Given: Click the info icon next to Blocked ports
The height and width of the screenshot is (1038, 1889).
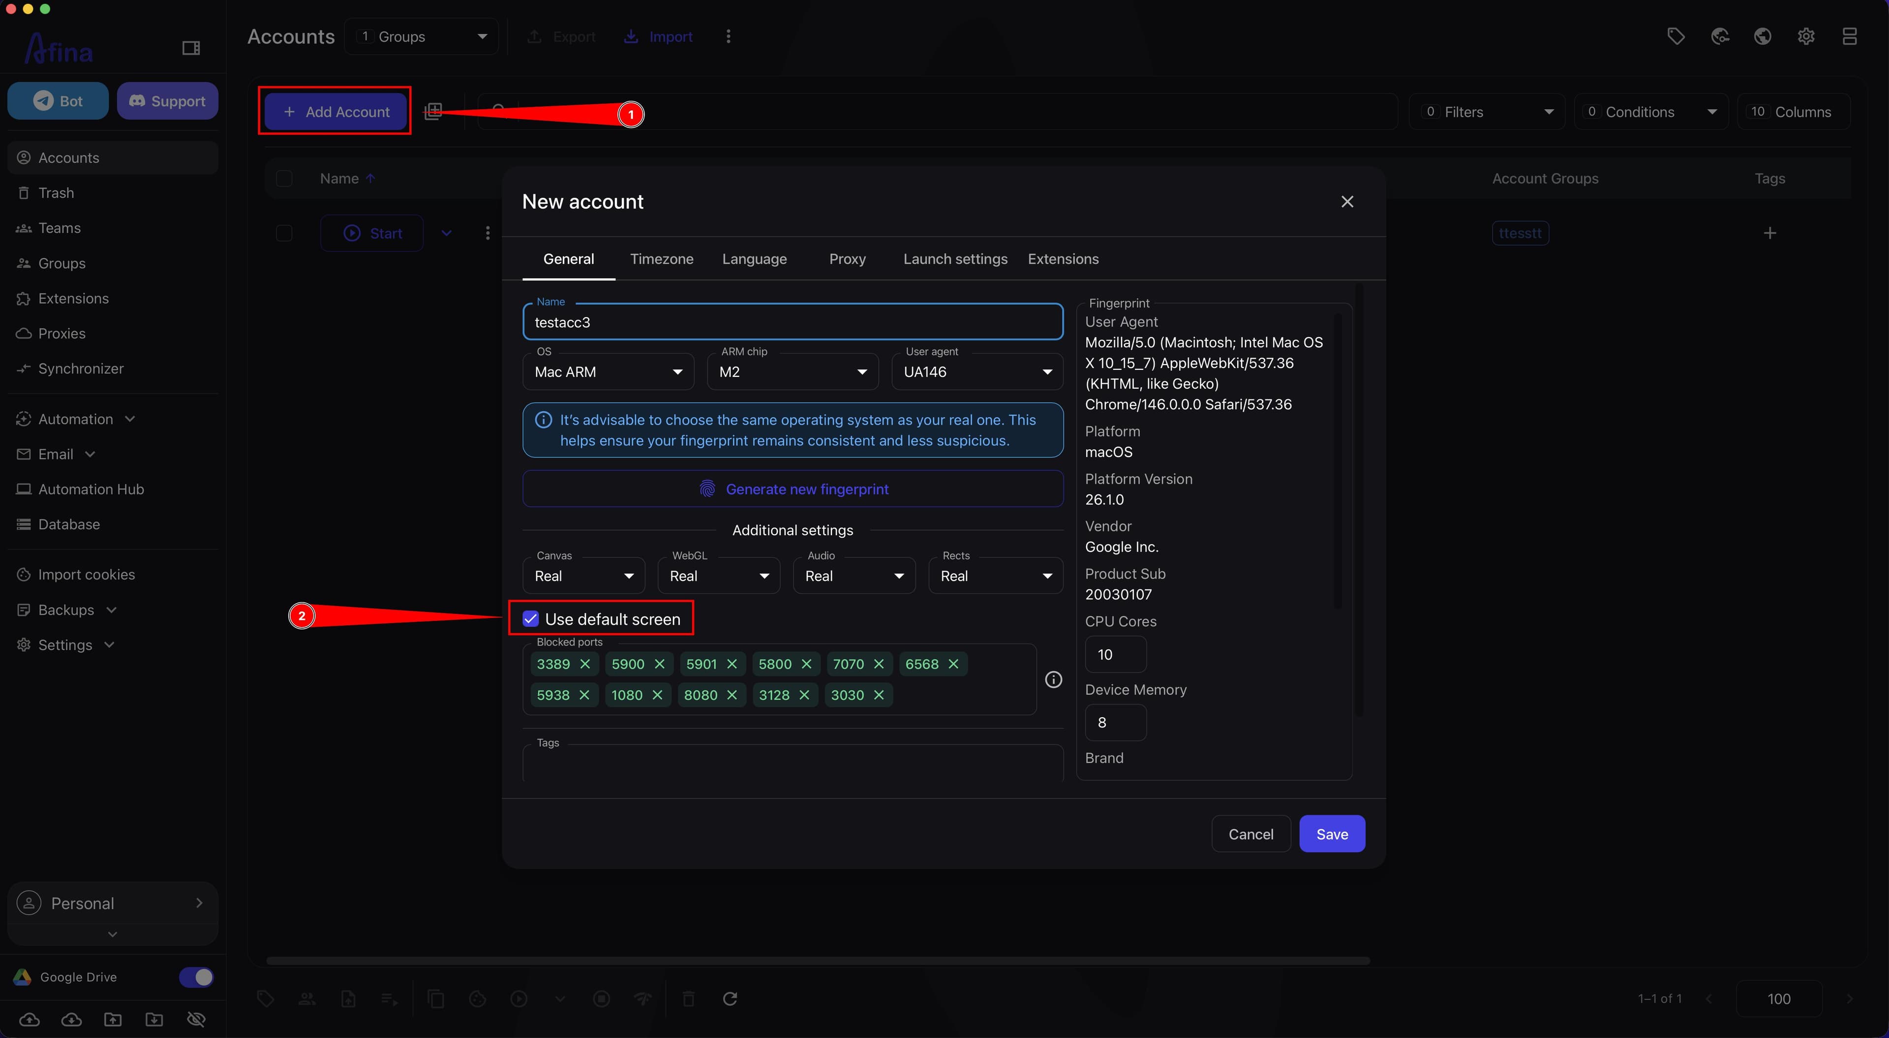Looking at the screenshot, I should [1053, 679].
